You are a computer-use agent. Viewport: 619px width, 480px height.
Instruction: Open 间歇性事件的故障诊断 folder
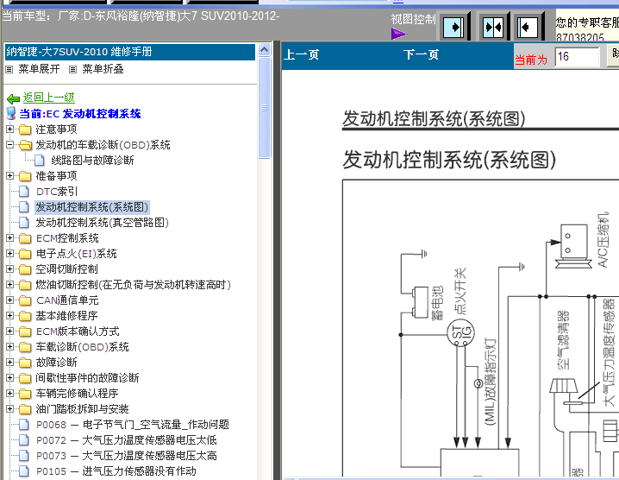pos(87,378)
